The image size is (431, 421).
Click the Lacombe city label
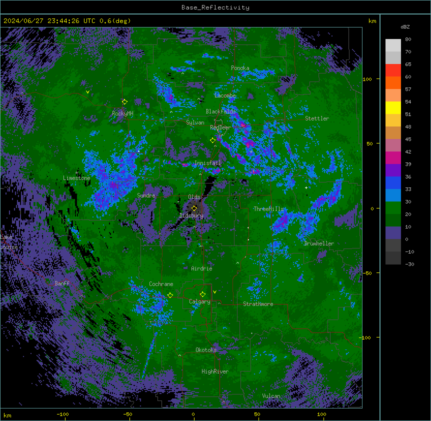pos(225,95)
